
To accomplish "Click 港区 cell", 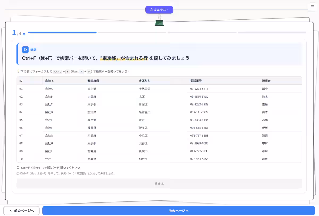I will pyautogui.click(x=142, y=120).
